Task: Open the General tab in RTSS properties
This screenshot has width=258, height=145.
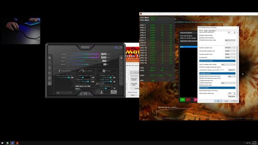Action: pos(201,31)
